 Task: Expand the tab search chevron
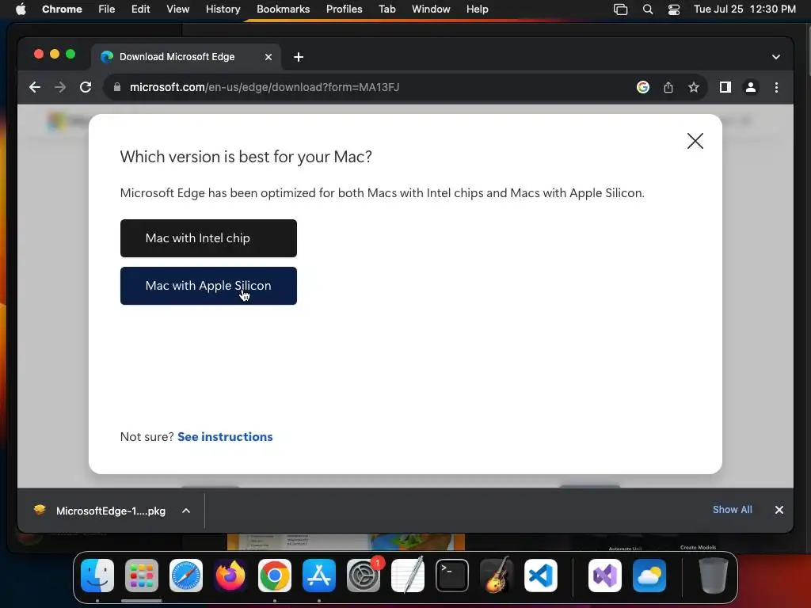click(x=776, y=57)
